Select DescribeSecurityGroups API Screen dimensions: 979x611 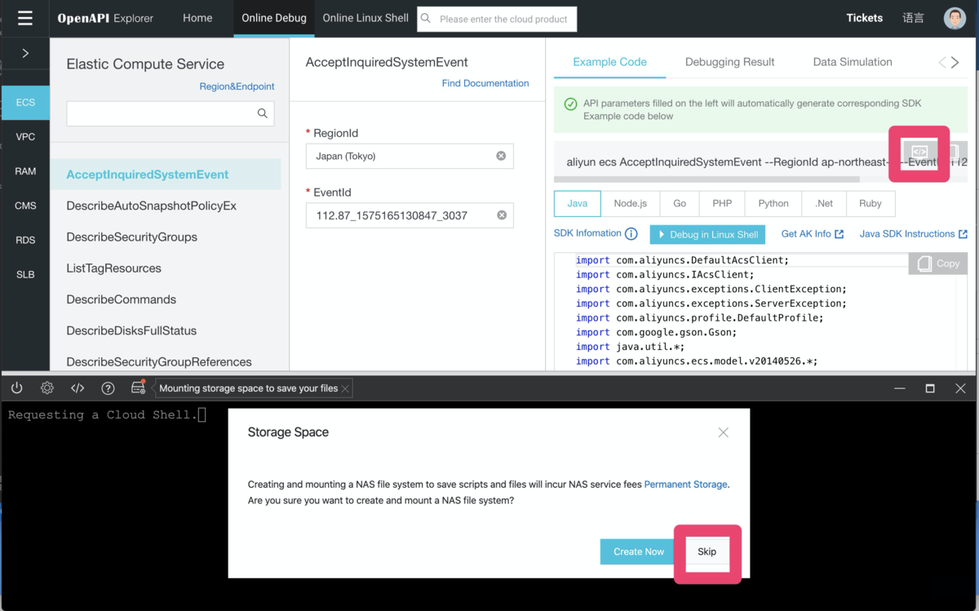click(x=132, y=237)
